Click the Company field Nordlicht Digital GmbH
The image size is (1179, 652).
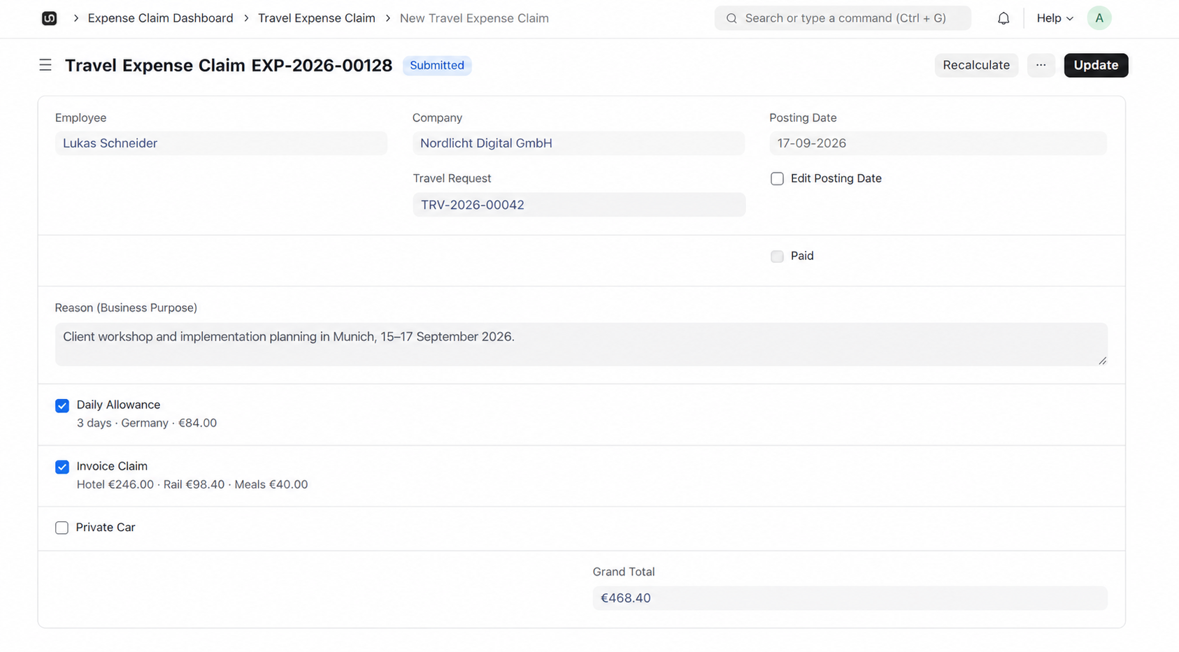coord(578,143)
